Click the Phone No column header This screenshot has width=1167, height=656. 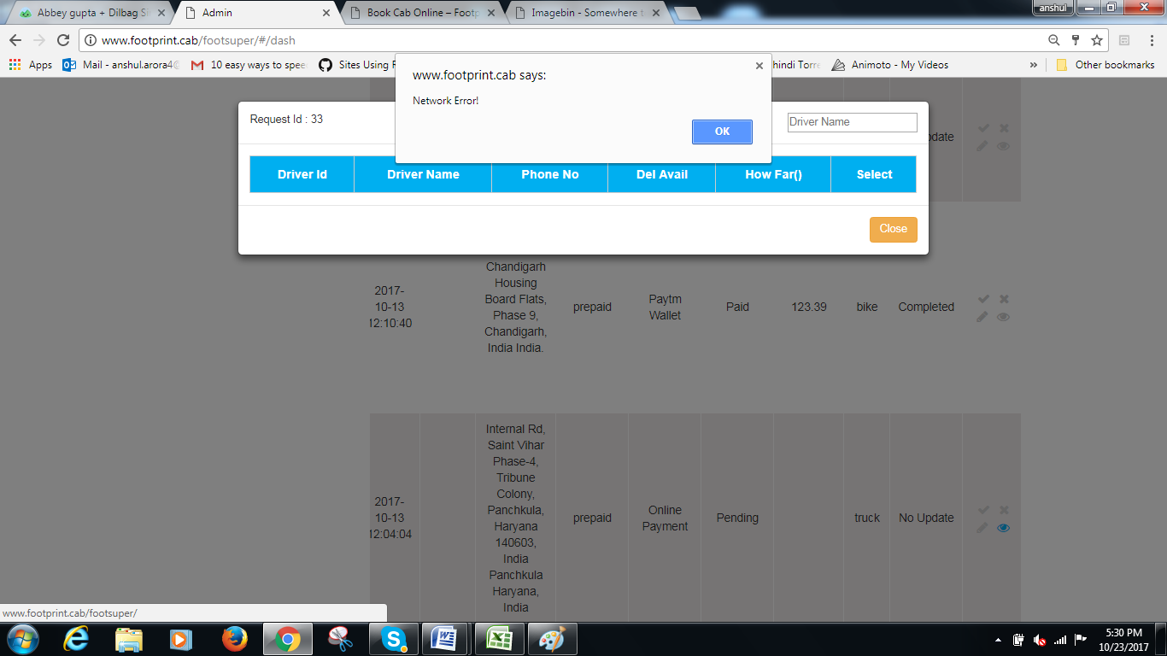550,174
